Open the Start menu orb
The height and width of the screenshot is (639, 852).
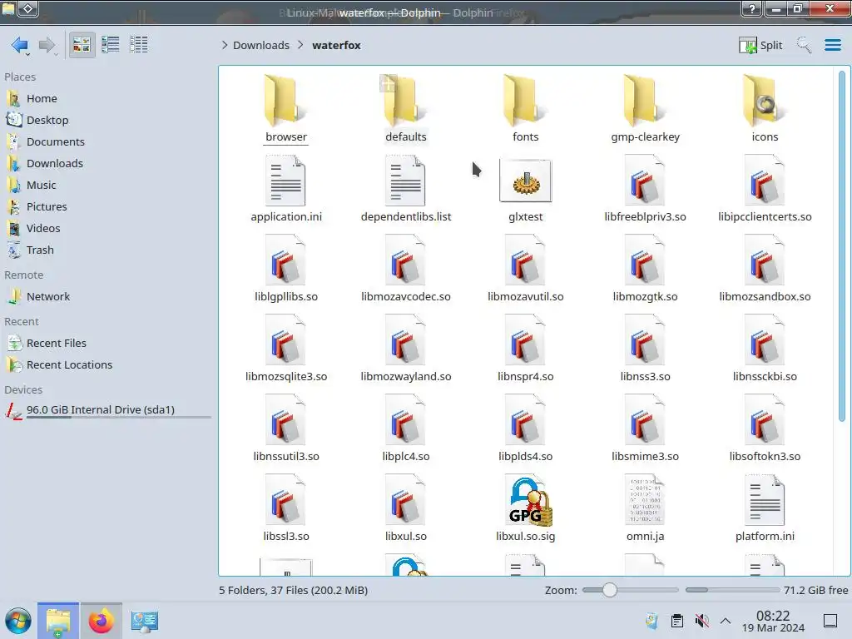pyautogui.click(x=18, y=621)
